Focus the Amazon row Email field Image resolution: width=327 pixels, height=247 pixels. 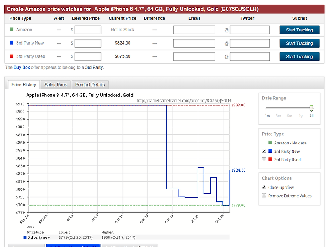pos(194,30)
